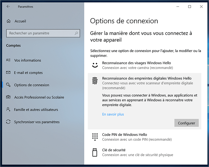Click the security key USB icon
The image size is (209, 167).
pyautogui.click(x=95, y=152)
